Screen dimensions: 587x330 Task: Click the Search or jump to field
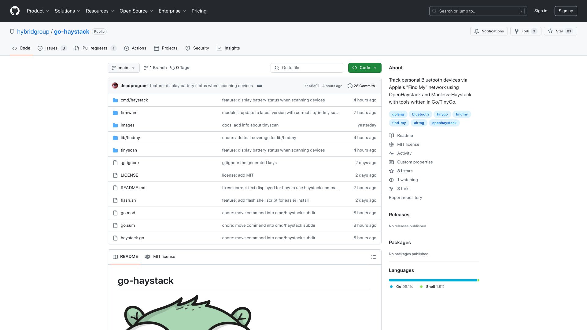pos(478,11)
